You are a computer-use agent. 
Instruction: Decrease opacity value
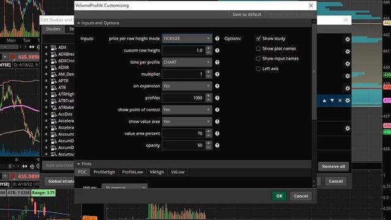(208, 147)
